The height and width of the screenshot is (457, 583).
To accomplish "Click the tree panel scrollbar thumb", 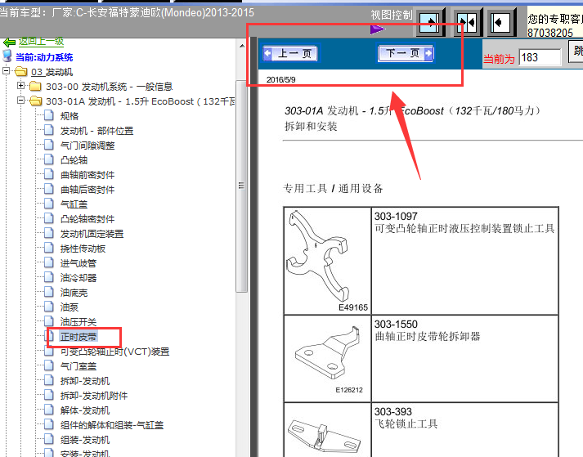I will tap(242, 186).
